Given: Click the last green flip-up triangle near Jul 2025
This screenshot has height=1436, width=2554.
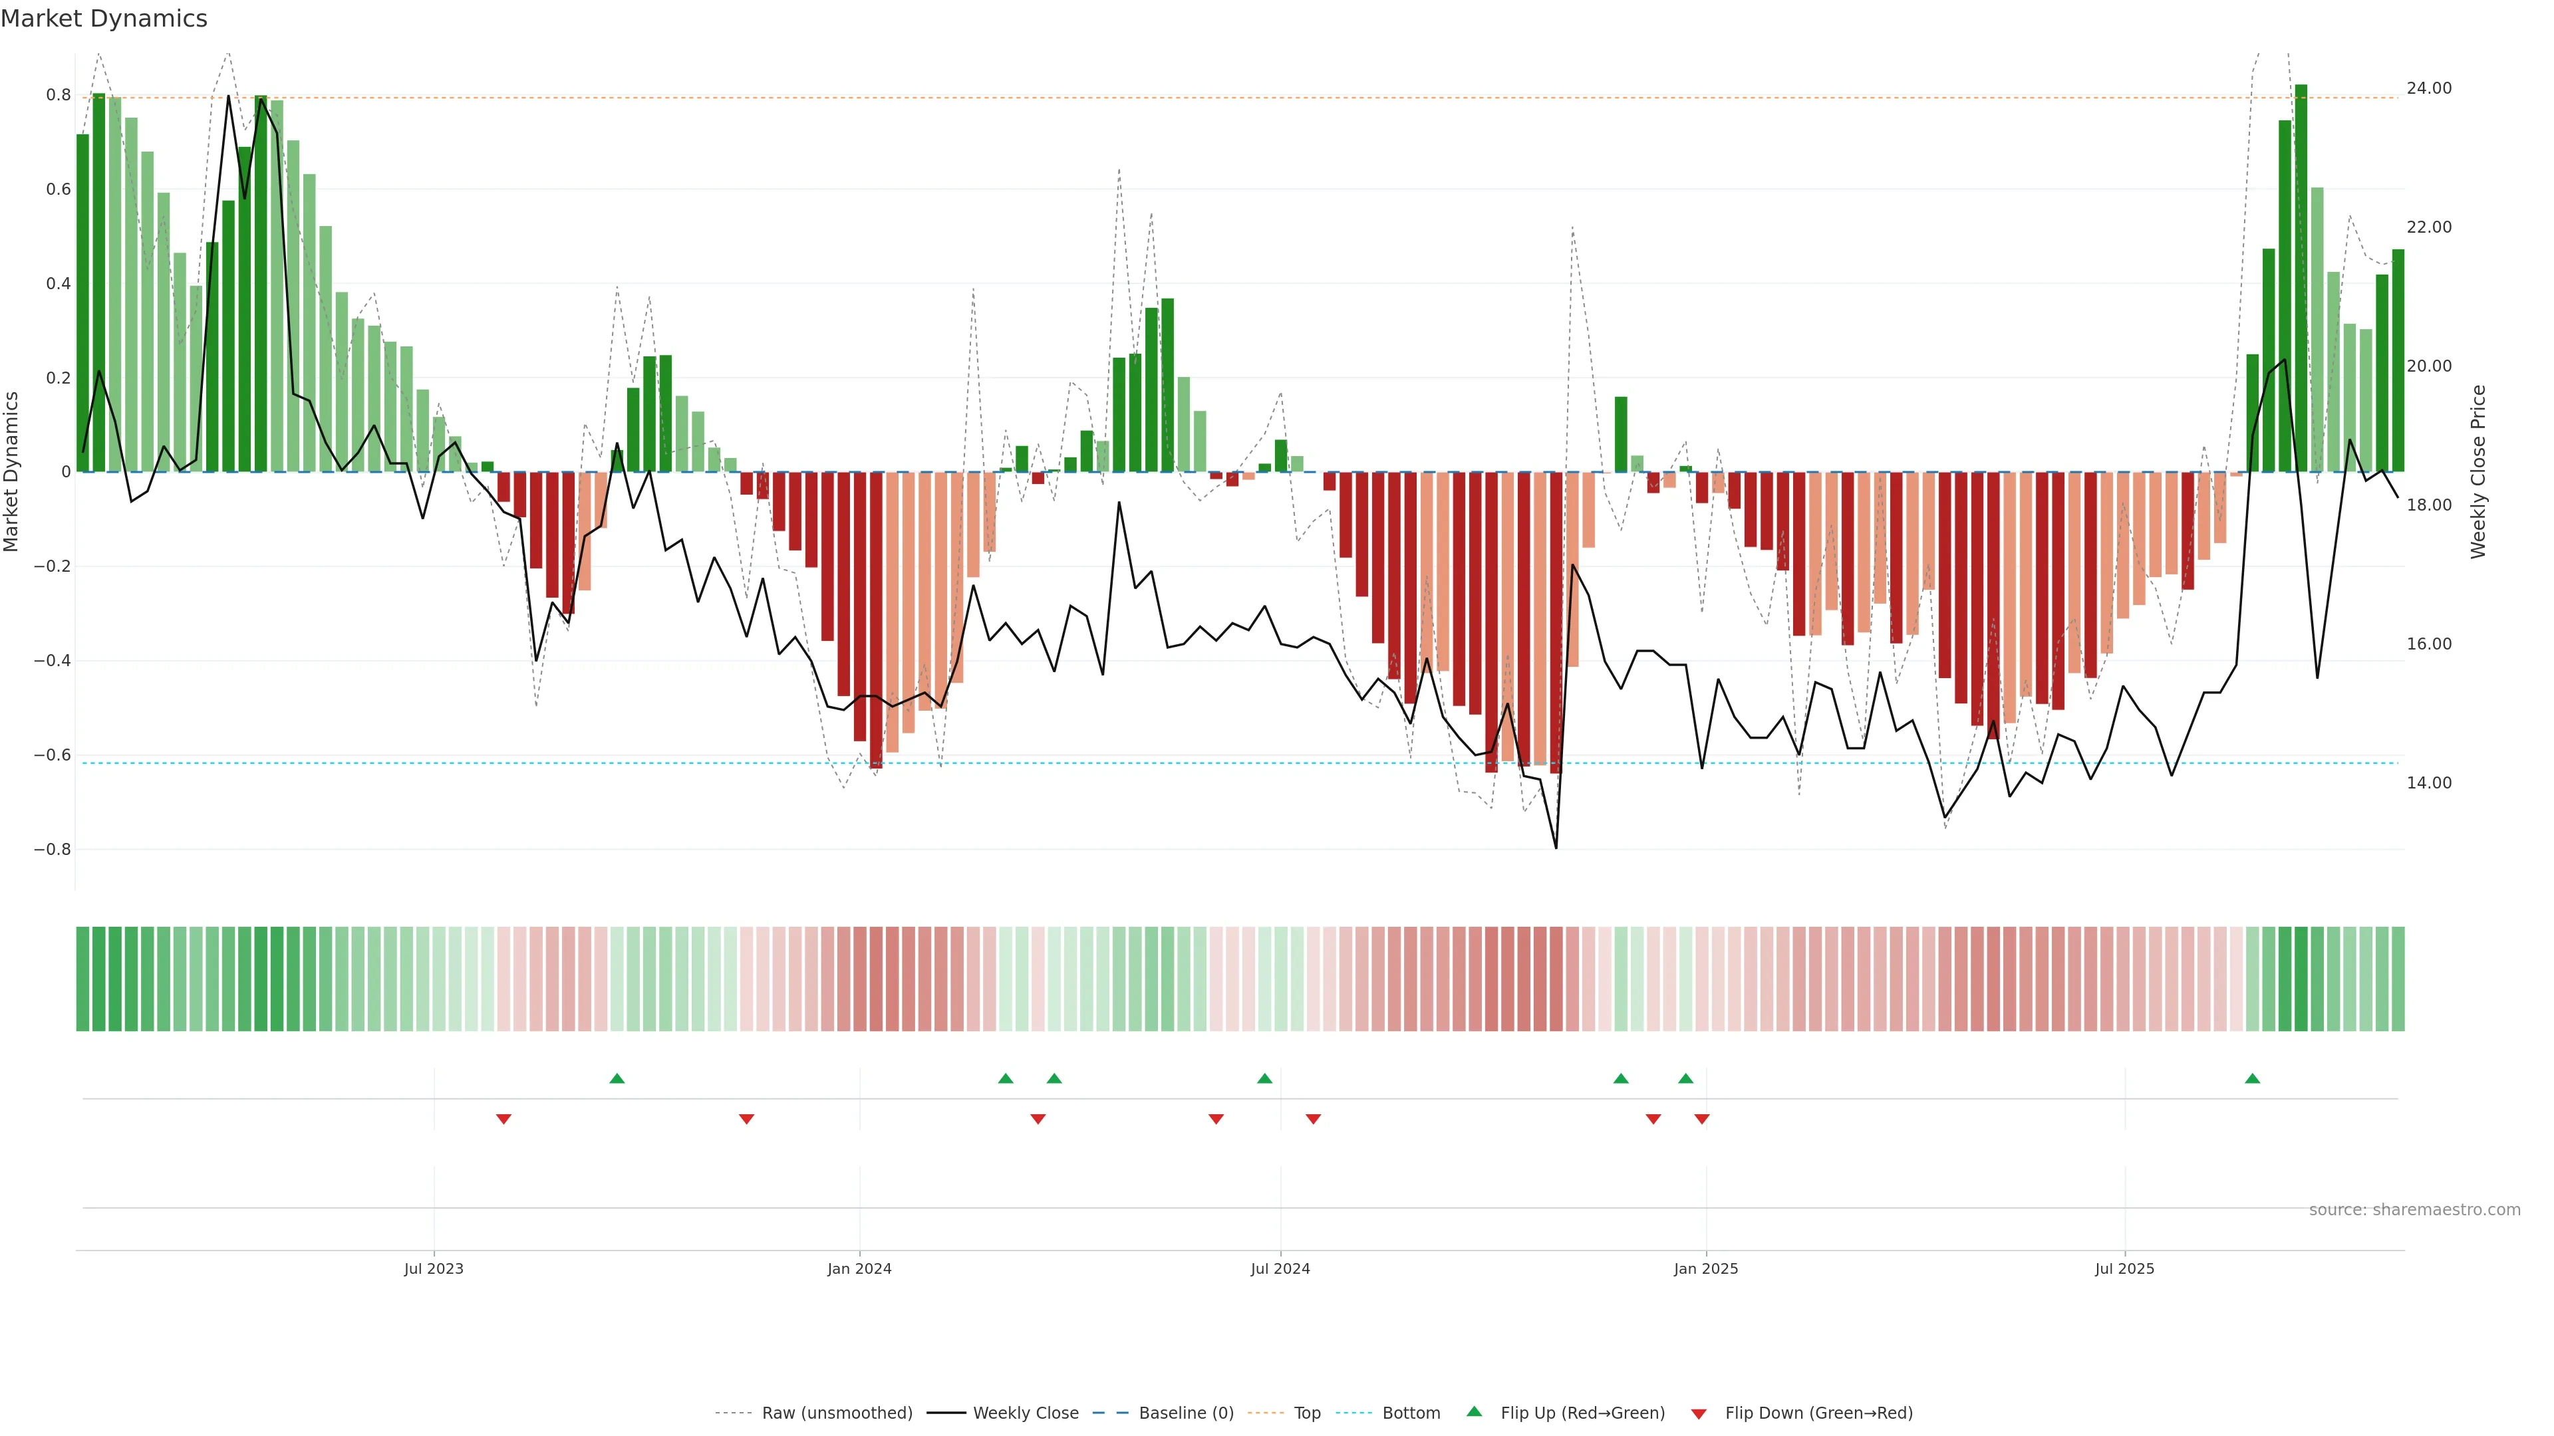Looking at the screenshot, I should pyautogui.click(x=2251, y=1078).
